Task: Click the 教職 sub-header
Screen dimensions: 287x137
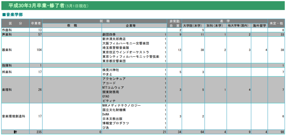Action: pyautogui.click(x=72, y=26)
